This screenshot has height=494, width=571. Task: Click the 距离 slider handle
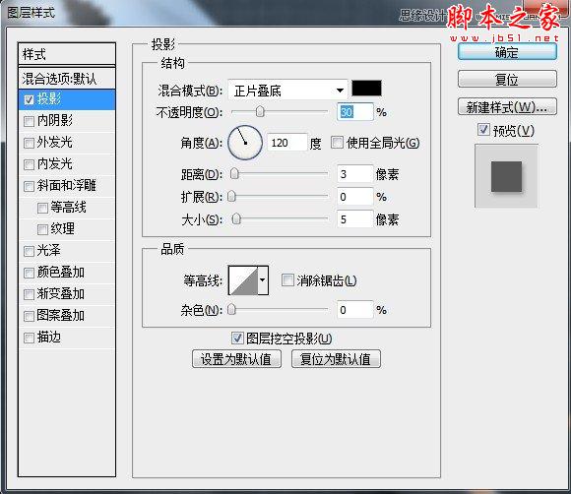234,174
